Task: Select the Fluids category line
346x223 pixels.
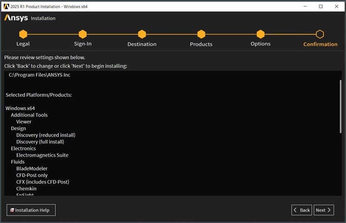Action: coord(18,162)
